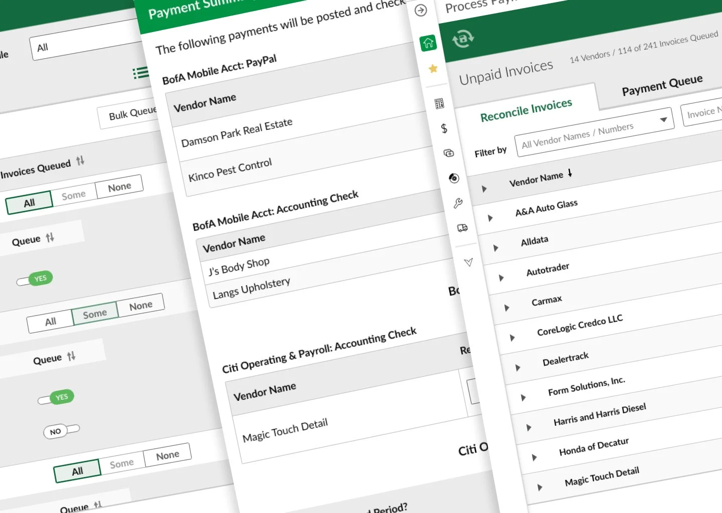Open the cash bills sidebar icon

tap(449, 153)
